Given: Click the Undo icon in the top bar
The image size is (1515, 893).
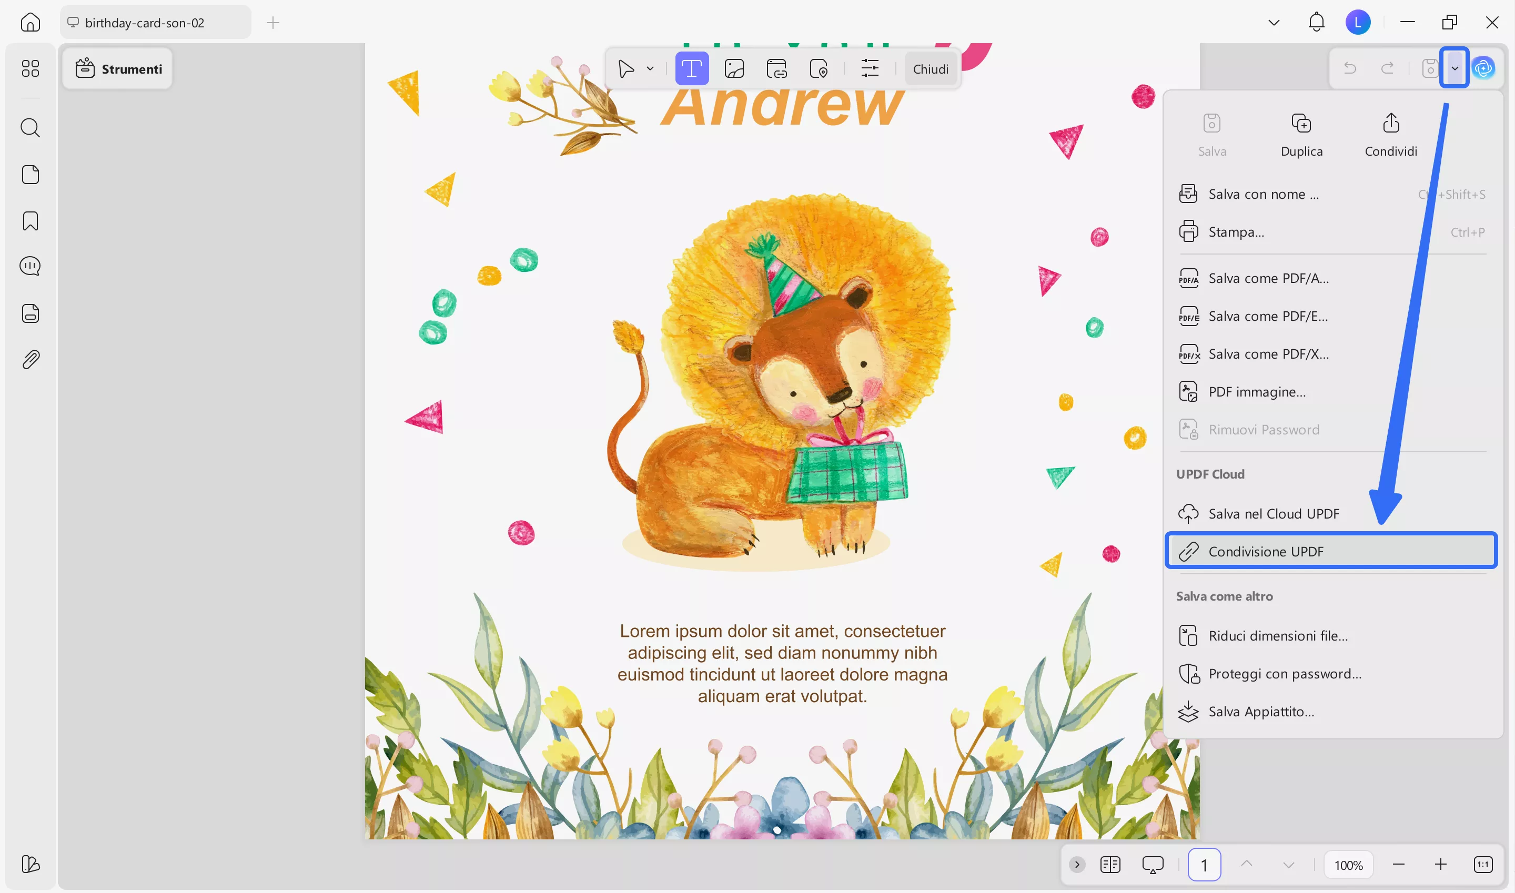Looking at the screenshot, I should pyautogui.click(x=1351, y=68).
